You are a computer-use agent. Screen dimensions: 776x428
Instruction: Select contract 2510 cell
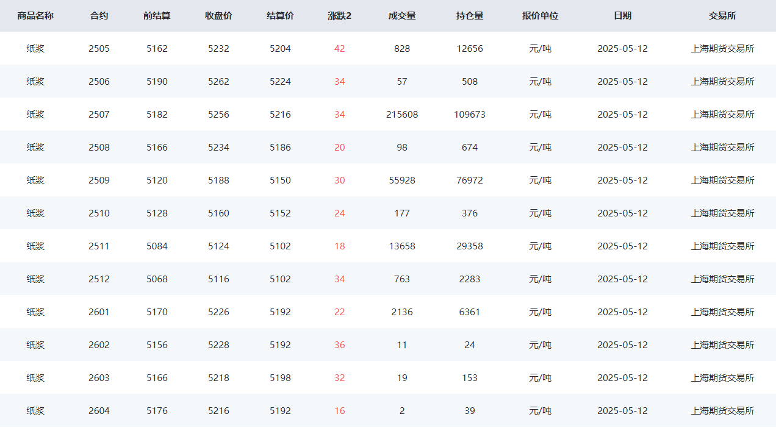pyautogui.click(x=99, y=213)
